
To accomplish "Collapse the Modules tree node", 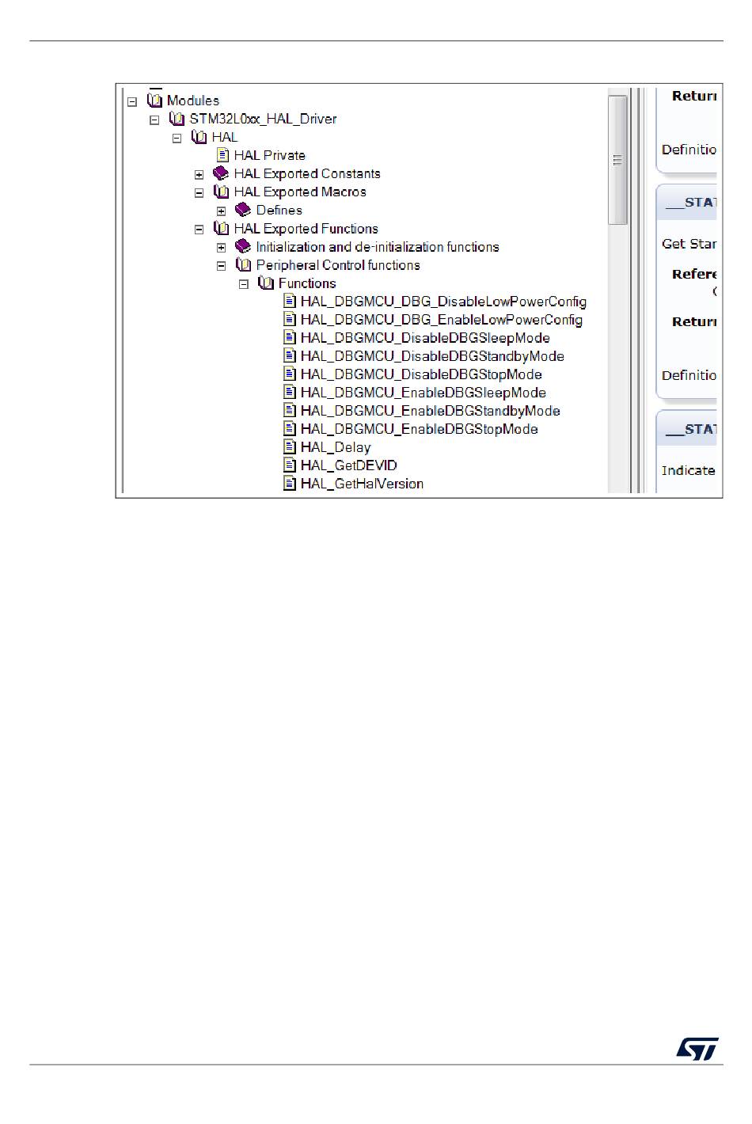I will pyautogui.click(x=132, y=101).
